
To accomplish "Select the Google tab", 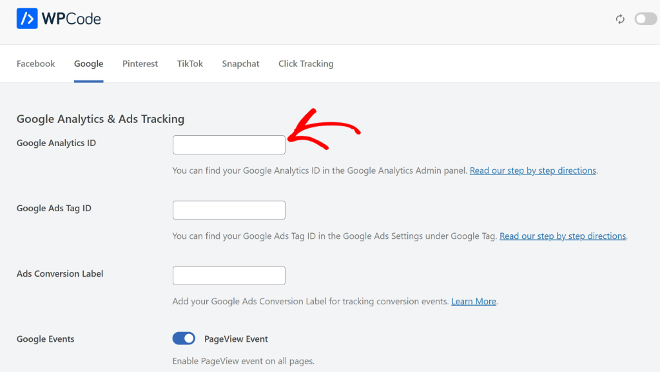I will 89,64.
